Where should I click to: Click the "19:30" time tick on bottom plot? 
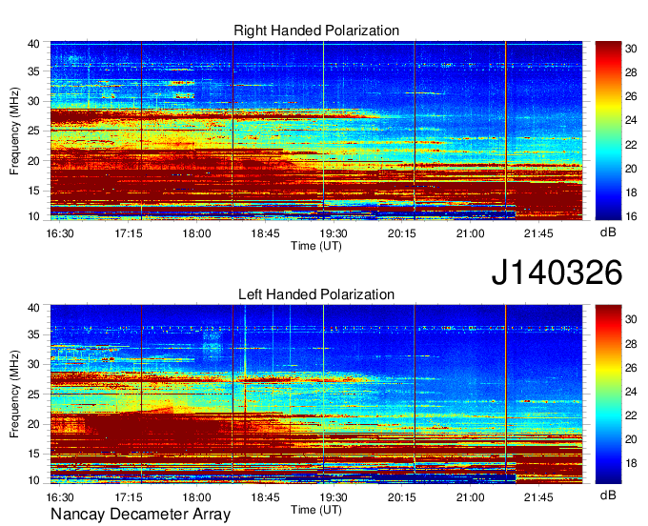[x=334, y=497]
